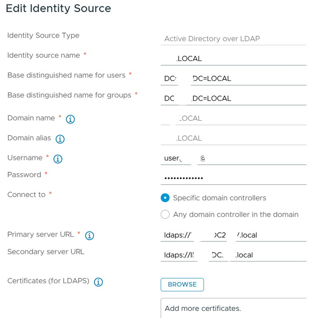
Task: Click the Domain alias info icon
Action: coord(60,139)
